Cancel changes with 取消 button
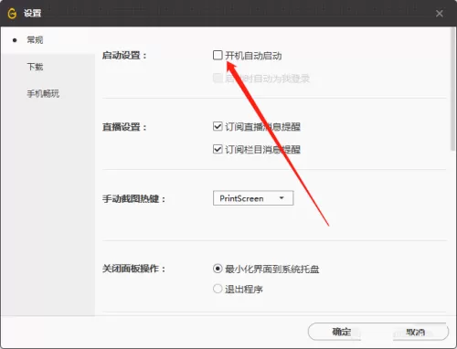Image resolution: width=457 pixels, height=349 pixels. click(x=415, y=332)
